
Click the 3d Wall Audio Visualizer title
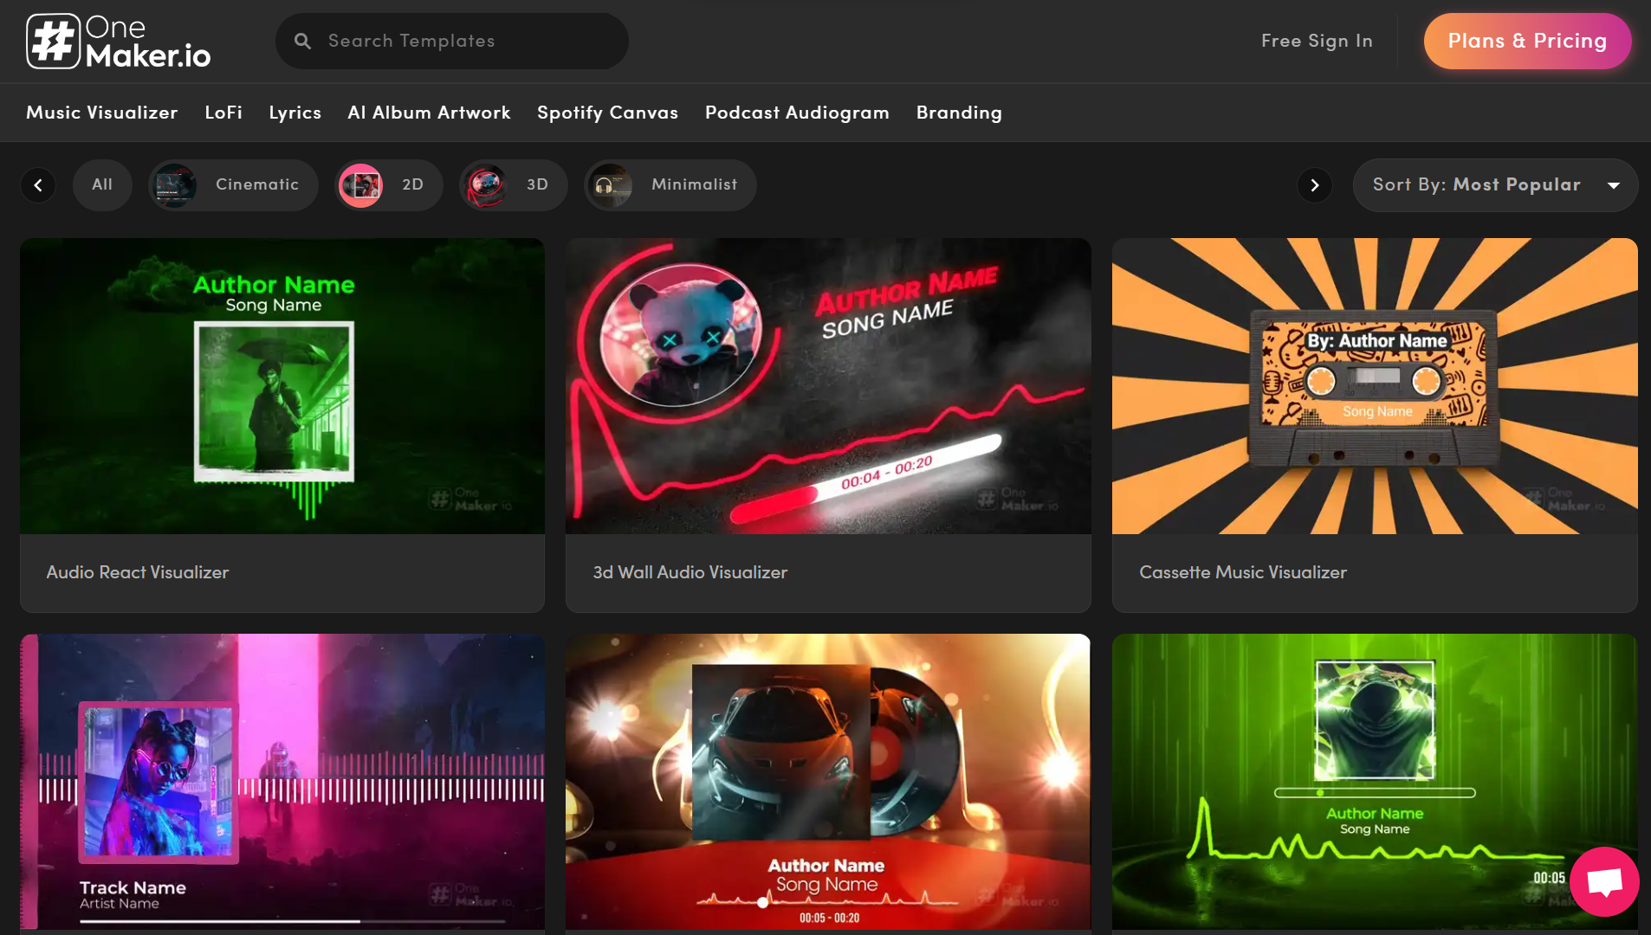tap(690, 572)
